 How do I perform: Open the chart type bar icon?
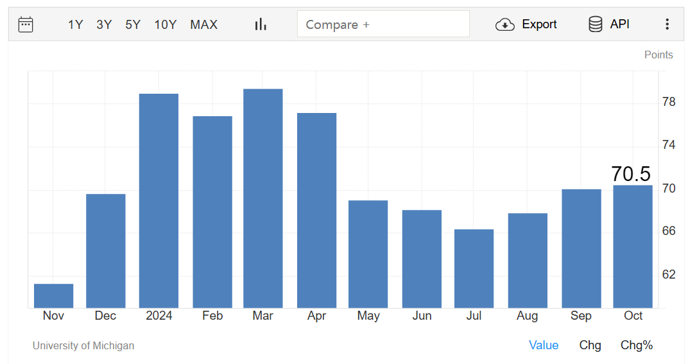coord(261,24)
